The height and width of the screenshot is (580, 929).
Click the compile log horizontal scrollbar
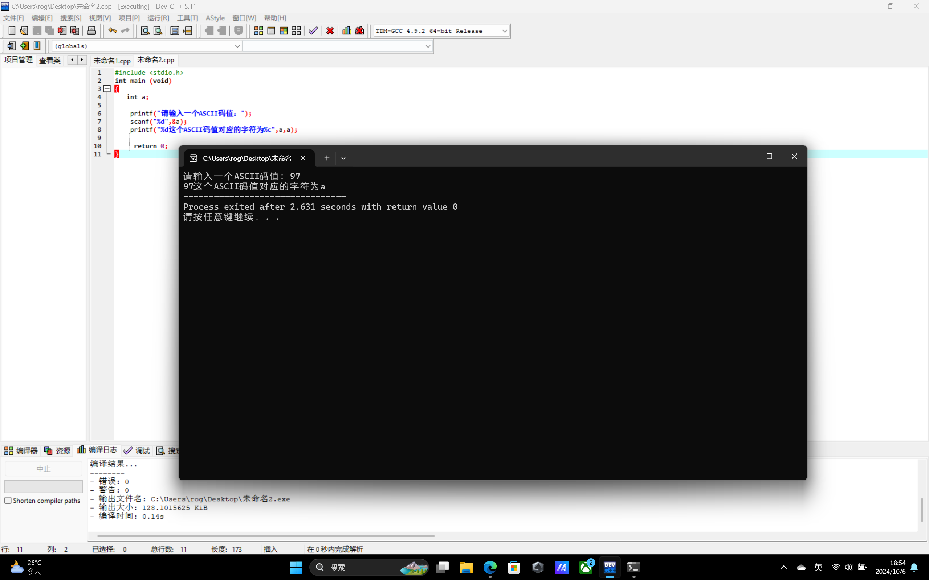coord(266,535)
